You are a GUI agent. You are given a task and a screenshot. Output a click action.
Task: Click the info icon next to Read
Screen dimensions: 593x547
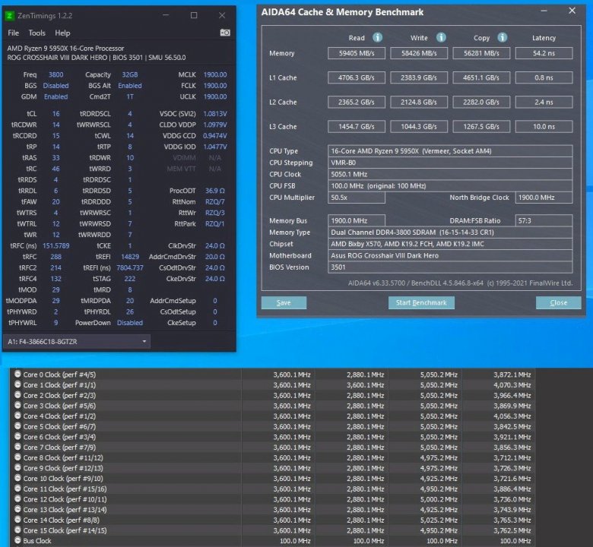(x=377, y=37)
